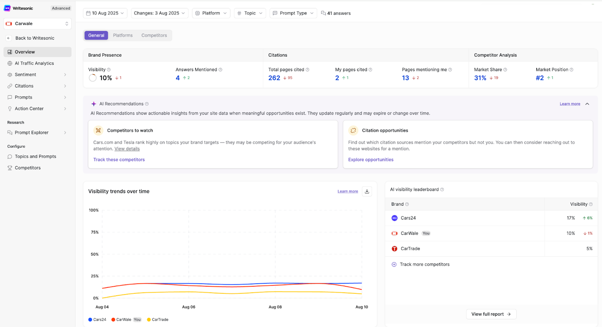Toggle the Cars24 blue legend item
Viewport: 602px width, 327px height.
tap(97, 319)
